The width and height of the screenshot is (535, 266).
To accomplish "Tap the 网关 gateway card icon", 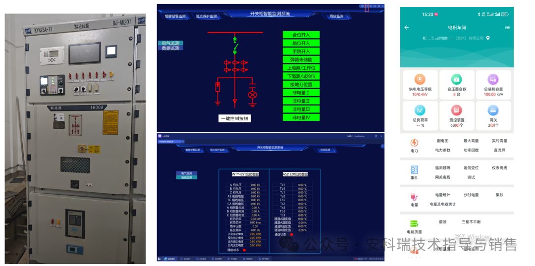I will point(493,110).
